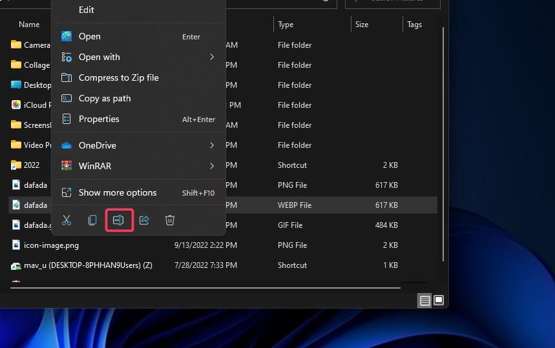The image size is (555, 348).
Task: Sort by the Type column header
Action: [x=286, y=25]
